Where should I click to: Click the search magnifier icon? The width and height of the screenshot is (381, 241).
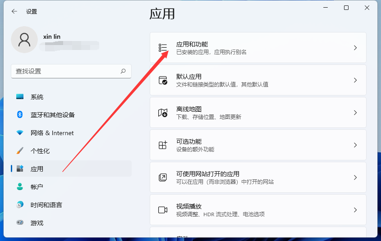123,71
